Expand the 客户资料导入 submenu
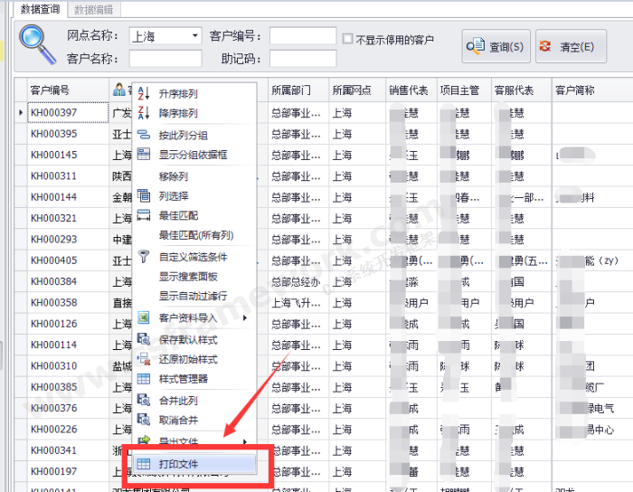Image resolution: width=633 pixels, height=492 pixels. coord(244,318)
